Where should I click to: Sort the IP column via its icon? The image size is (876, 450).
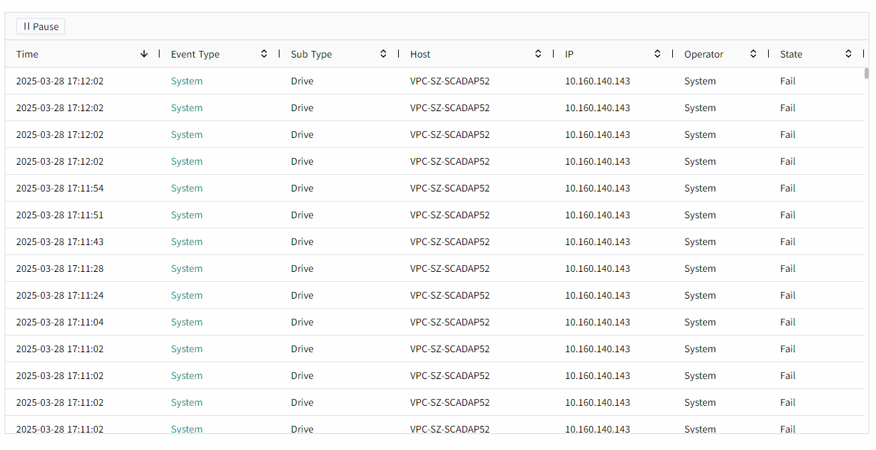coord(658,54)
